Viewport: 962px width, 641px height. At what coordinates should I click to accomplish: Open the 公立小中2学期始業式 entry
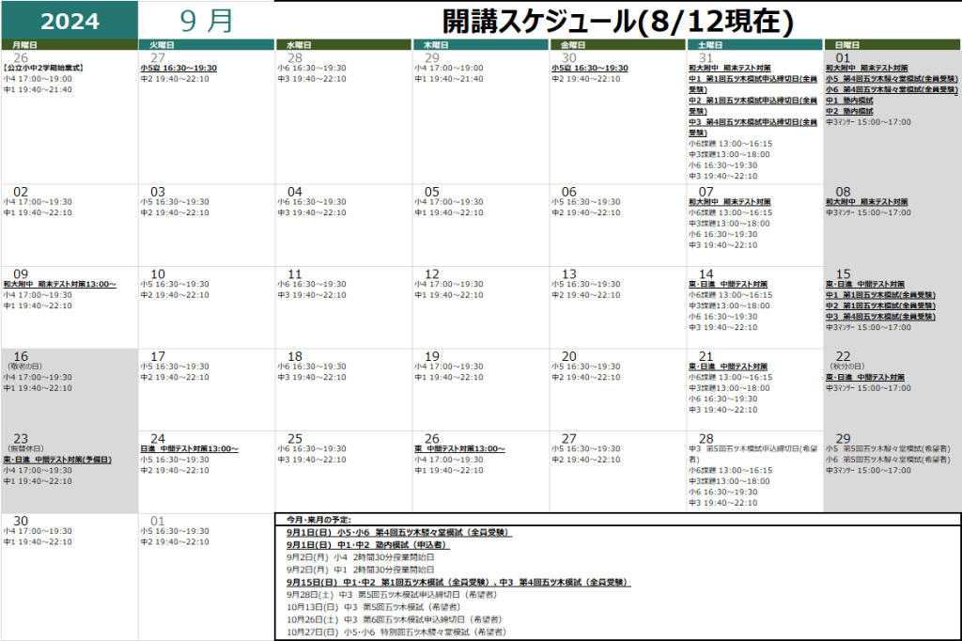pyautogui.click(x=44, y=69)
